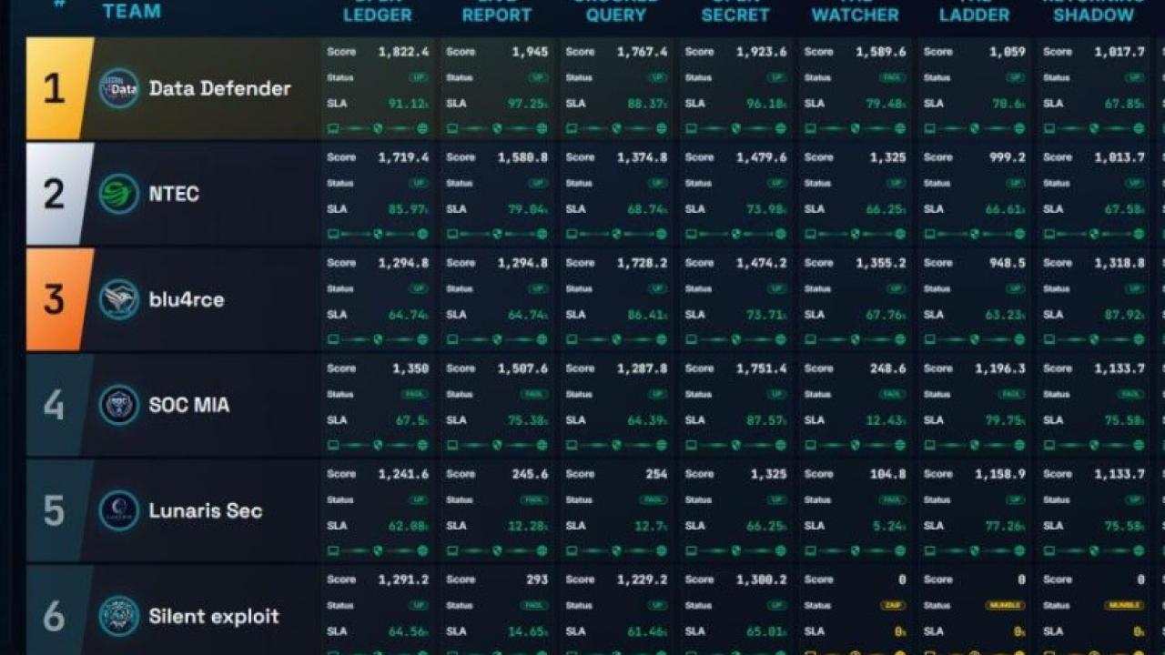
Task: Select SOC MIA's score 248.6
Action: pos(888,368)
